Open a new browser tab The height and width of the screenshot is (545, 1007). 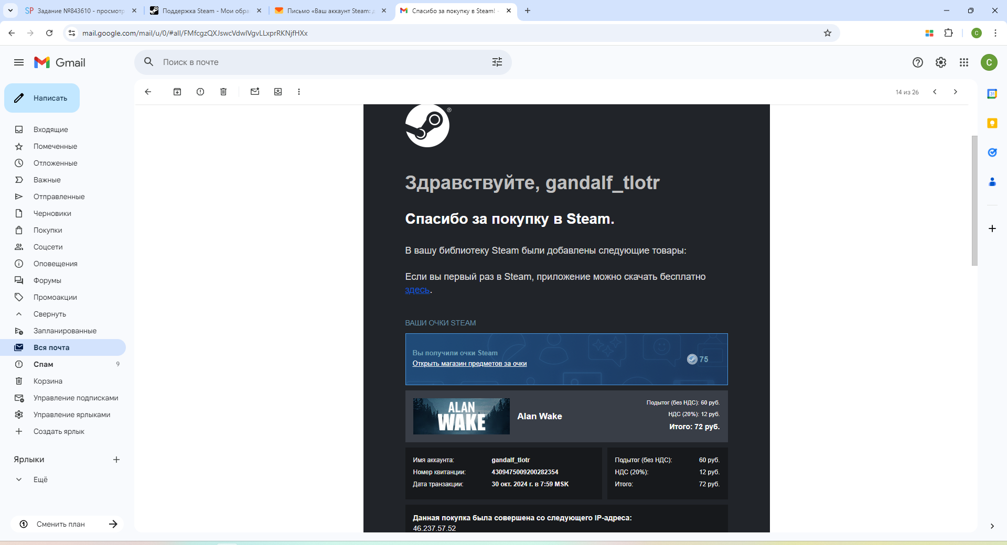coord(528,10)
